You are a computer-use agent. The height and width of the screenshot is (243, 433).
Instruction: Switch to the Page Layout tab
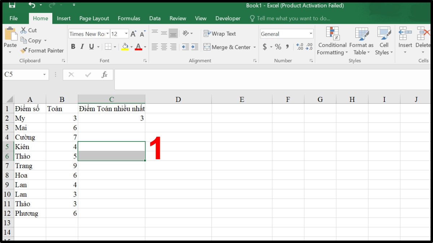point(94,18)
